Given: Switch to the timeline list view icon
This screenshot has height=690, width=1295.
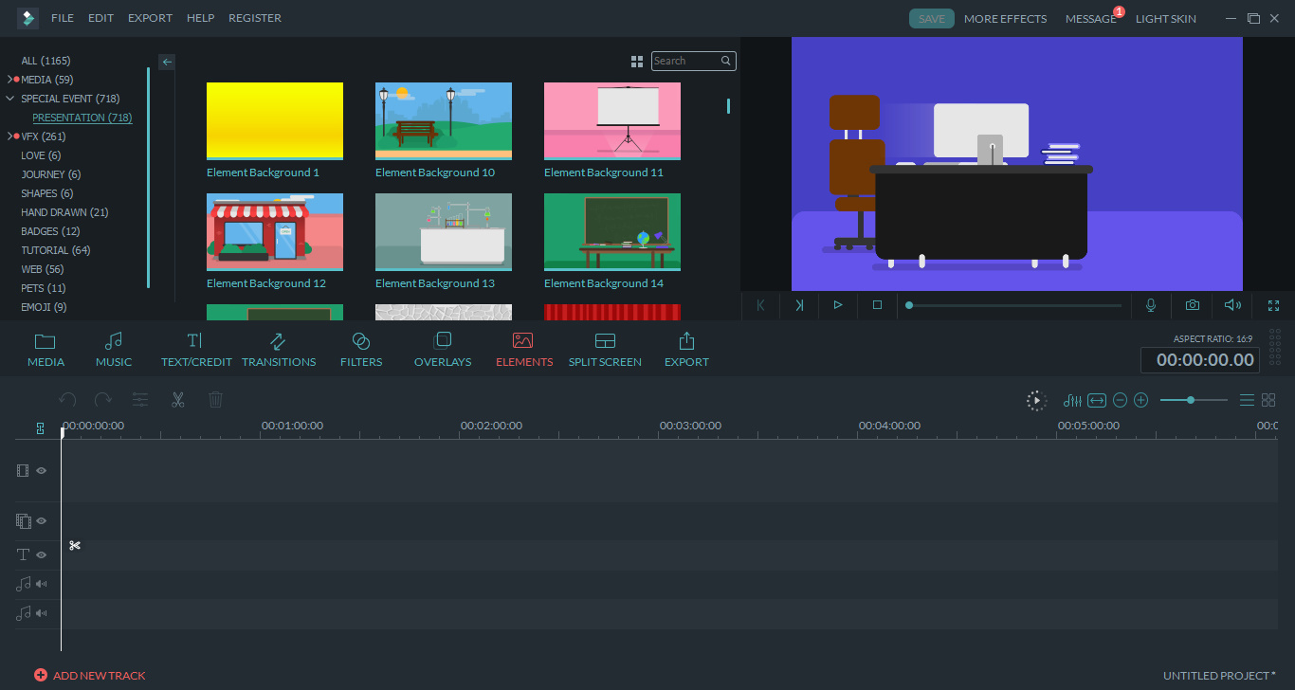Looking at the screenshot, I should click(1248, 401).
